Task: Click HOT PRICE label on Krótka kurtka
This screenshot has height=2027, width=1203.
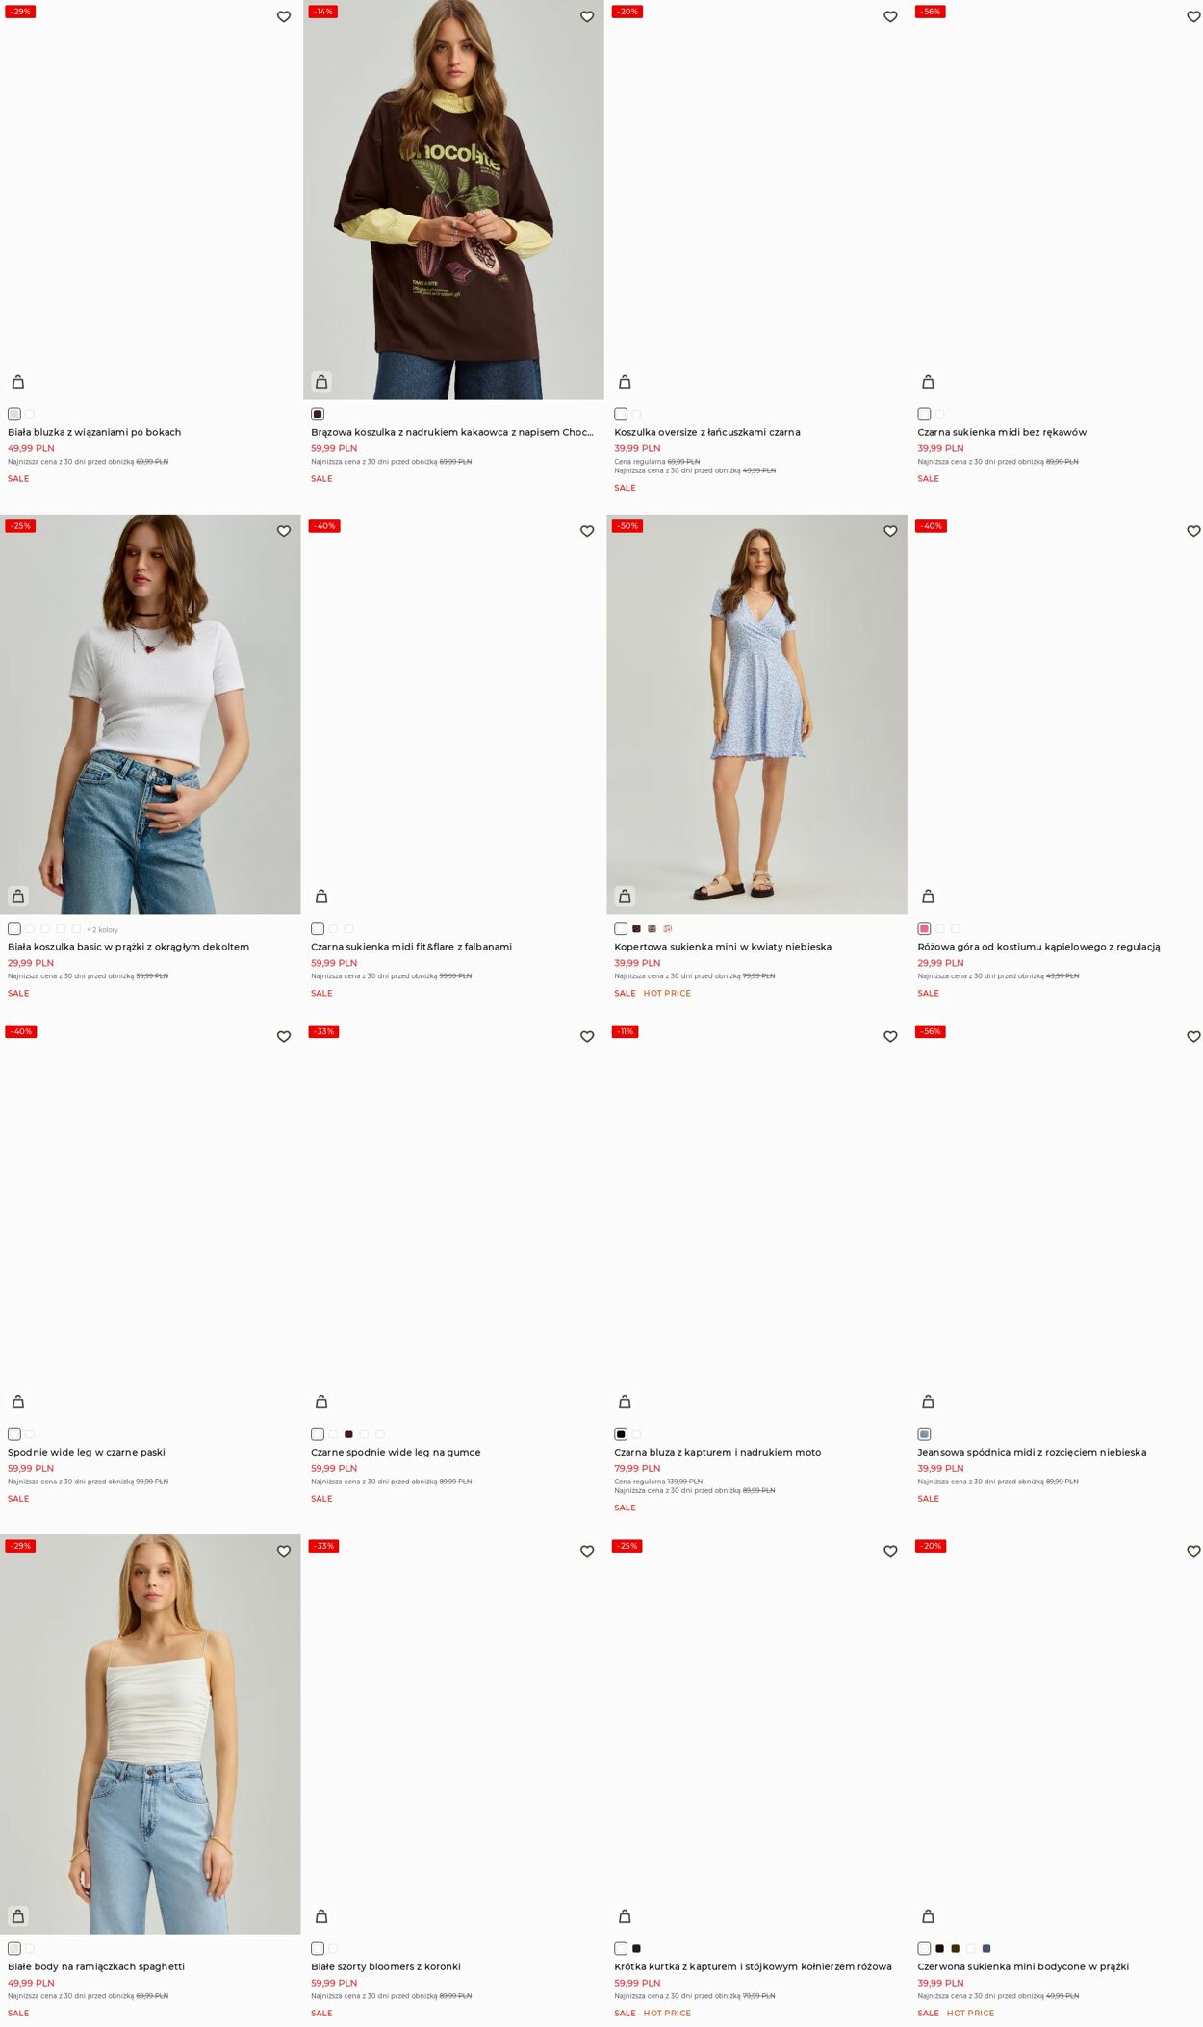Action: 667,2013
